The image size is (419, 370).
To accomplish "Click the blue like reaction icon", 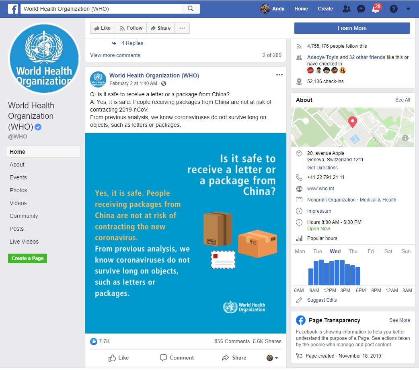I will (x=94, y=341).
